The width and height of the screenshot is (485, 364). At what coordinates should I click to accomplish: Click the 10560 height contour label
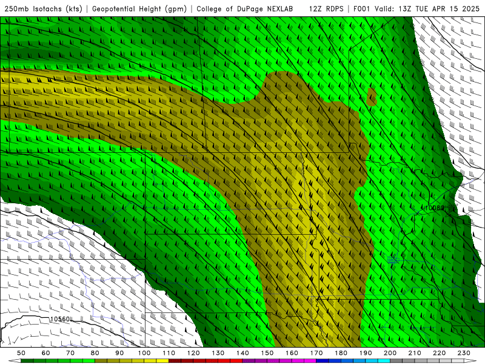59,319
